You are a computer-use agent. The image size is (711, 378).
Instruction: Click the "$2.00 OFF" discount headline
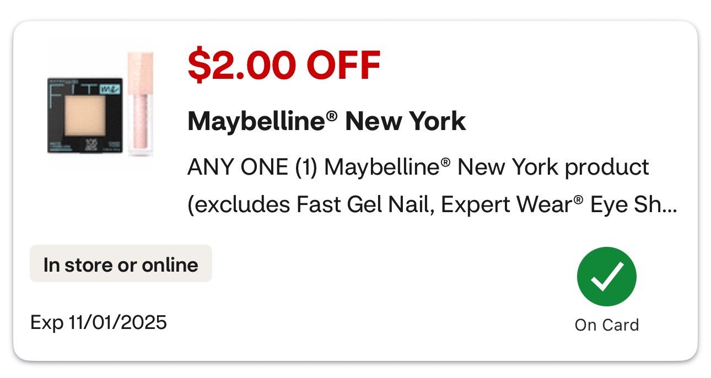(284, 65)
